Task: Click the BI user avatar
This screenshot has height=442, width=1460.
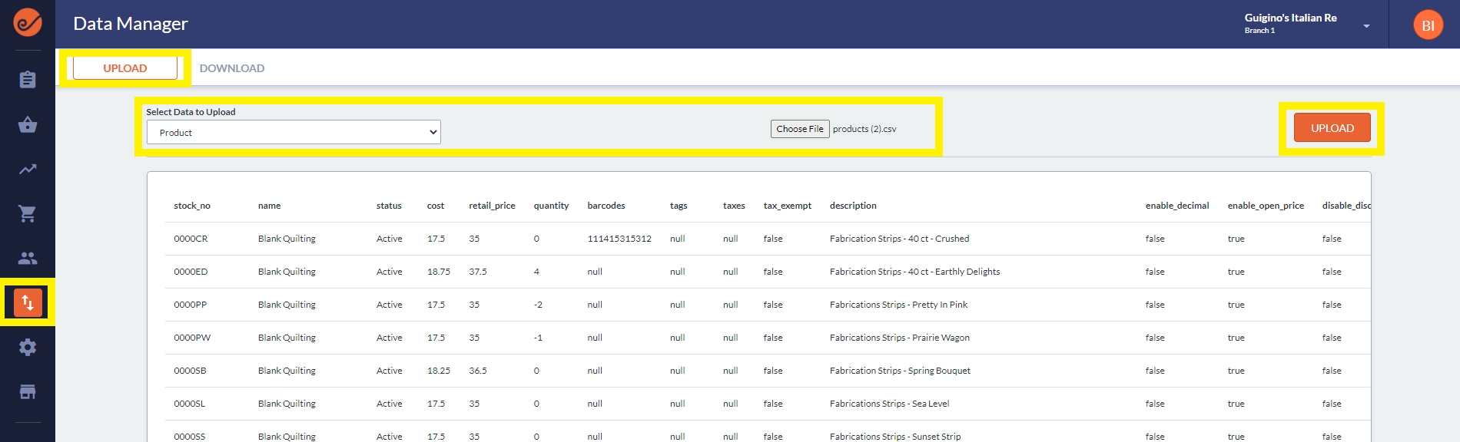Action: tap(1428, 25)
